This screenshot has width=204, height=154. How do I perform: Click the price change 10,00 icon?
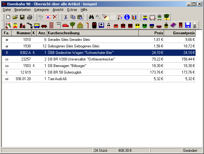[48, 17]
